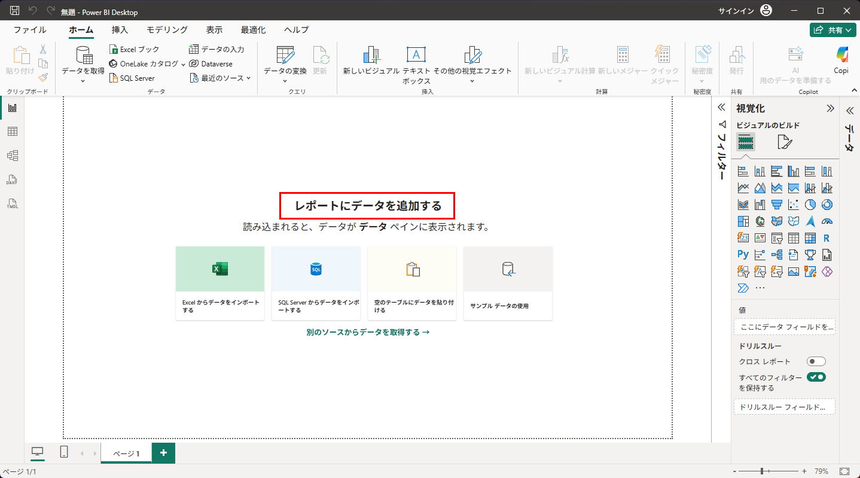Select the donut chart visual
This screenshot has height=478, width=860.
tap(827, 205)
